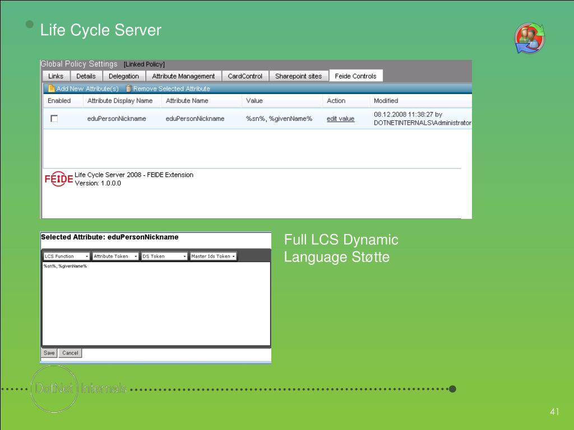Click the Enabled column header
The width and height of the screenshot is (574, 430).
pyautogui.click(x=59, y=101)
